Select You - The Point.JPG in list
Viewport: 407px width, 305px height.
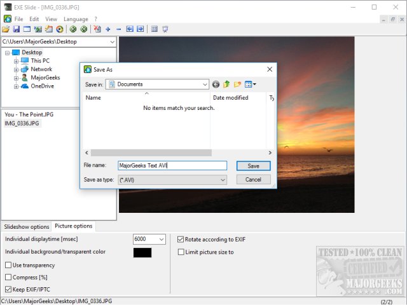29,114
